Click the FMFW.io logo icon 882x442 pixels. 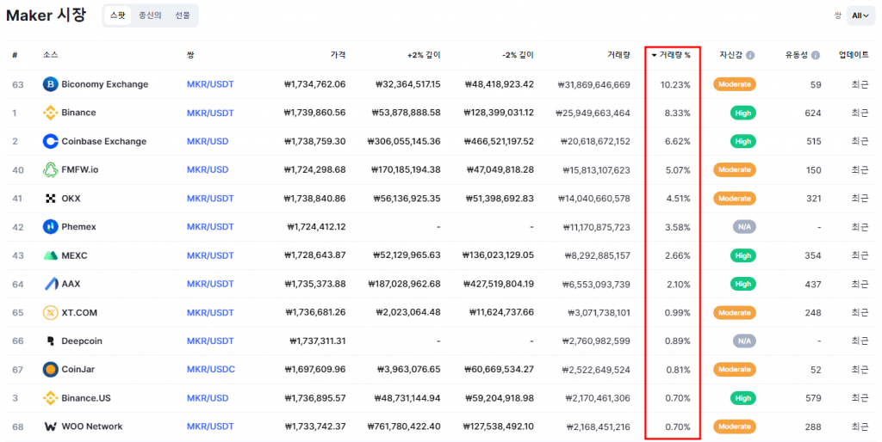pos(51,169)
